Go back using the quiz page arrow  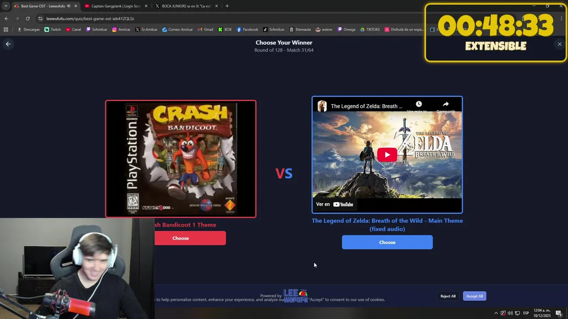click(x=8, y=44)
